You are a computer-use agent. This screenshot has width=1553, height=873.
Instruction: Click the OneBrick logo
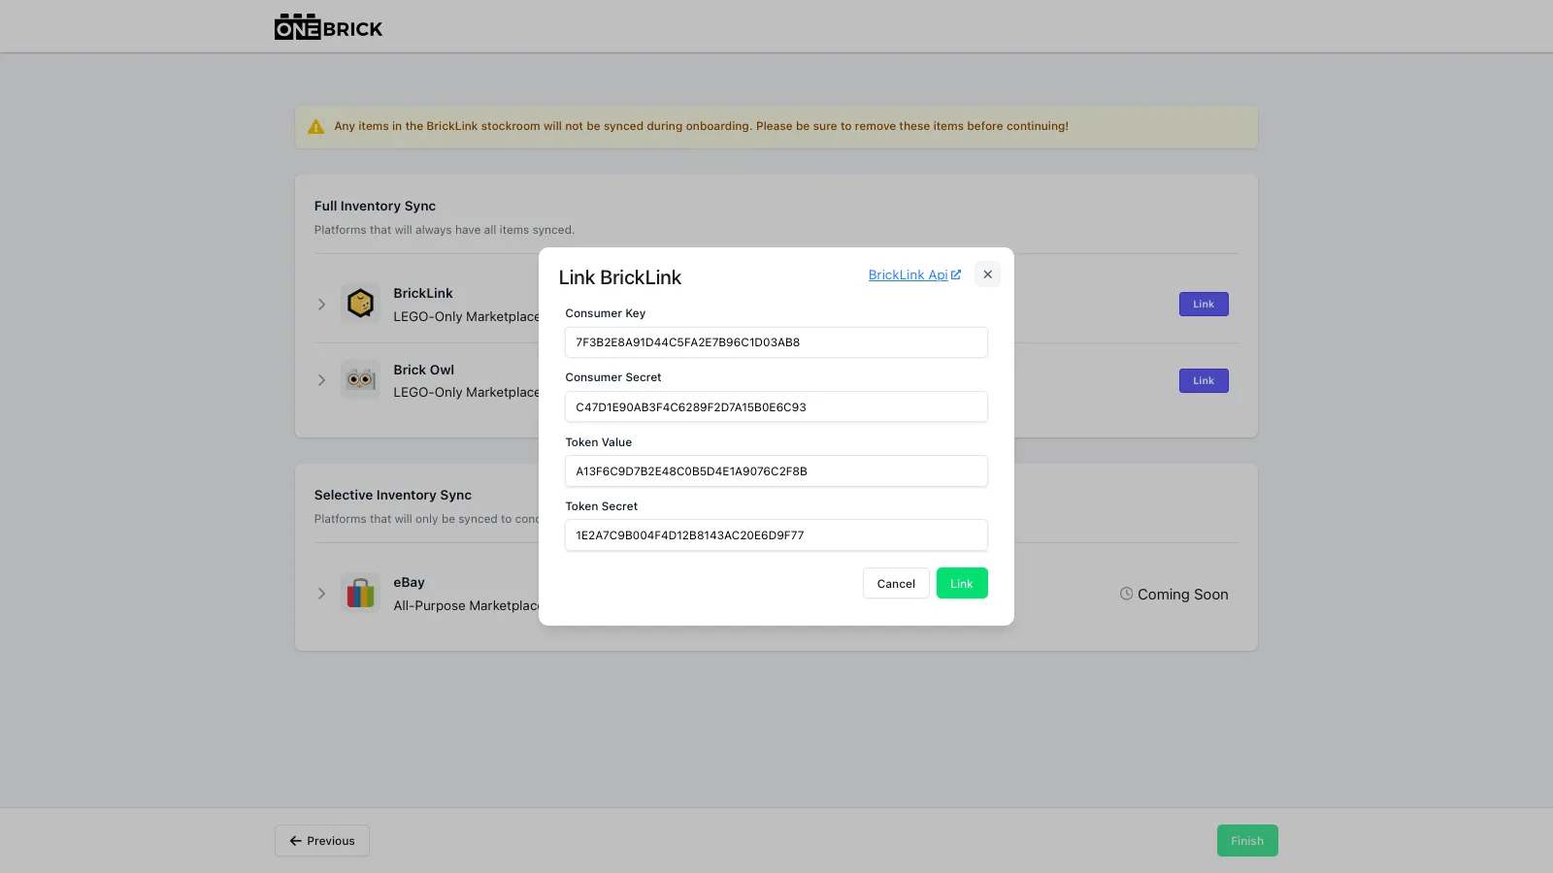point(328,27)
